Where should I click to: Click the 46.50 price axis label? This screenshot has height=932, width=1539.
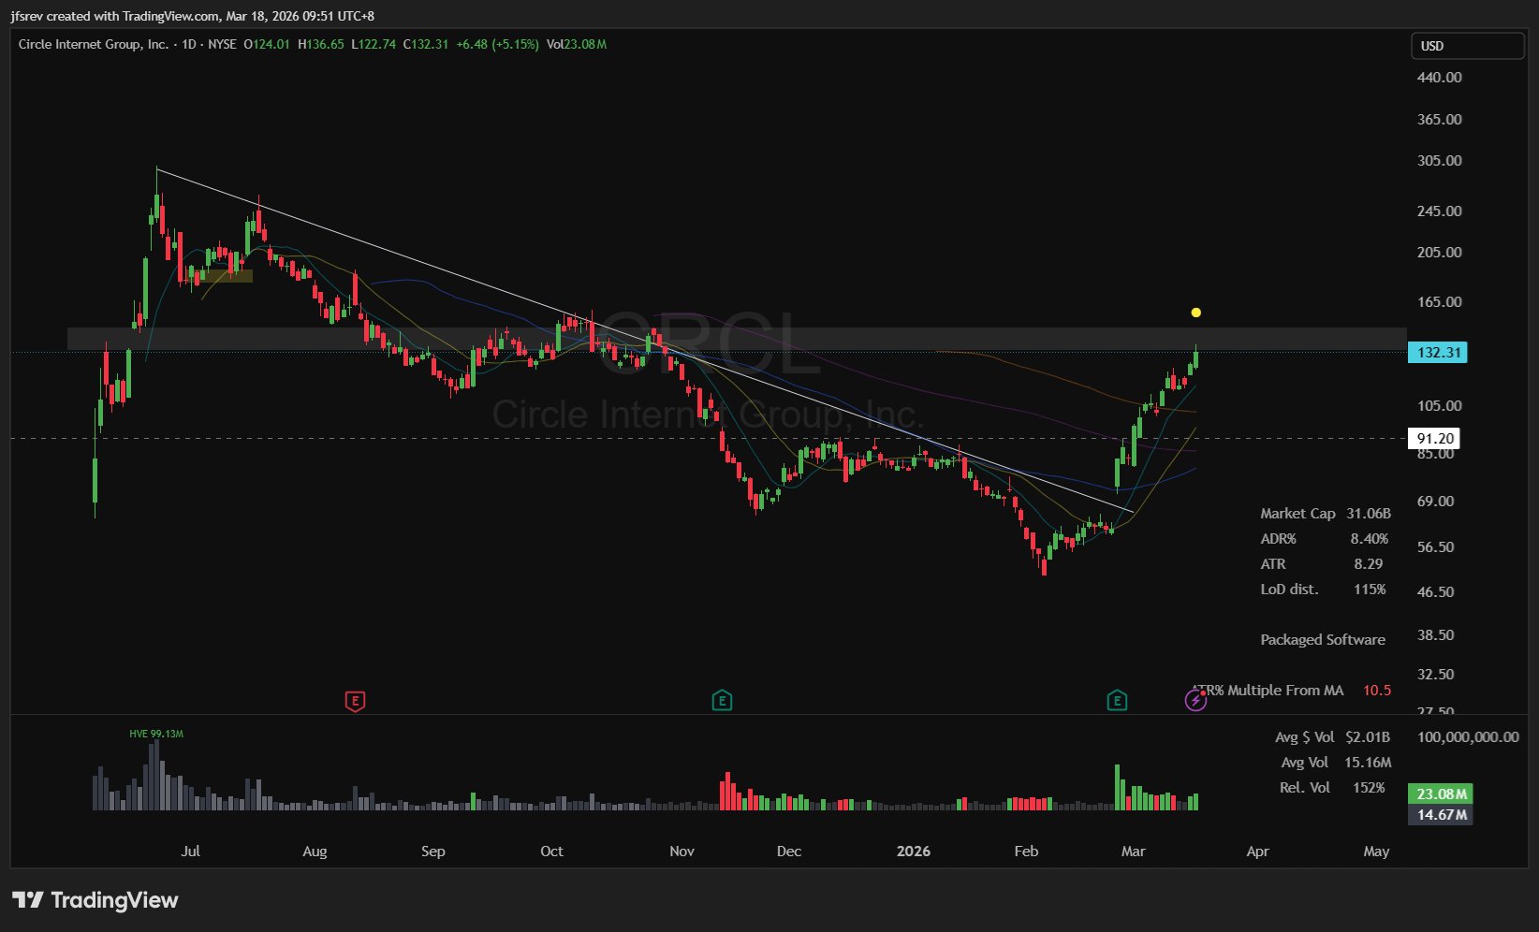1436,592
